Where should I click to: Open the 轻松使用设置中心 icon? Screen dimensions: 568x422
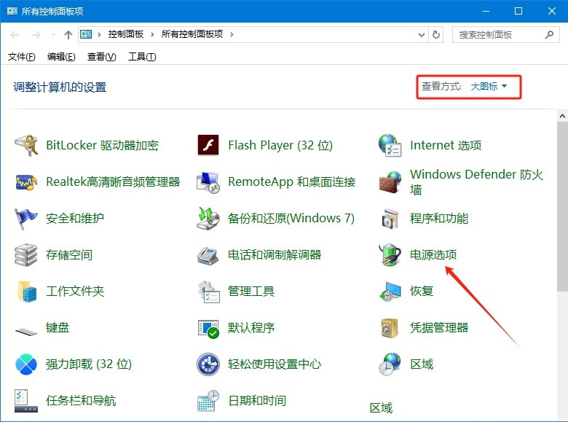[x=208, y=364]
